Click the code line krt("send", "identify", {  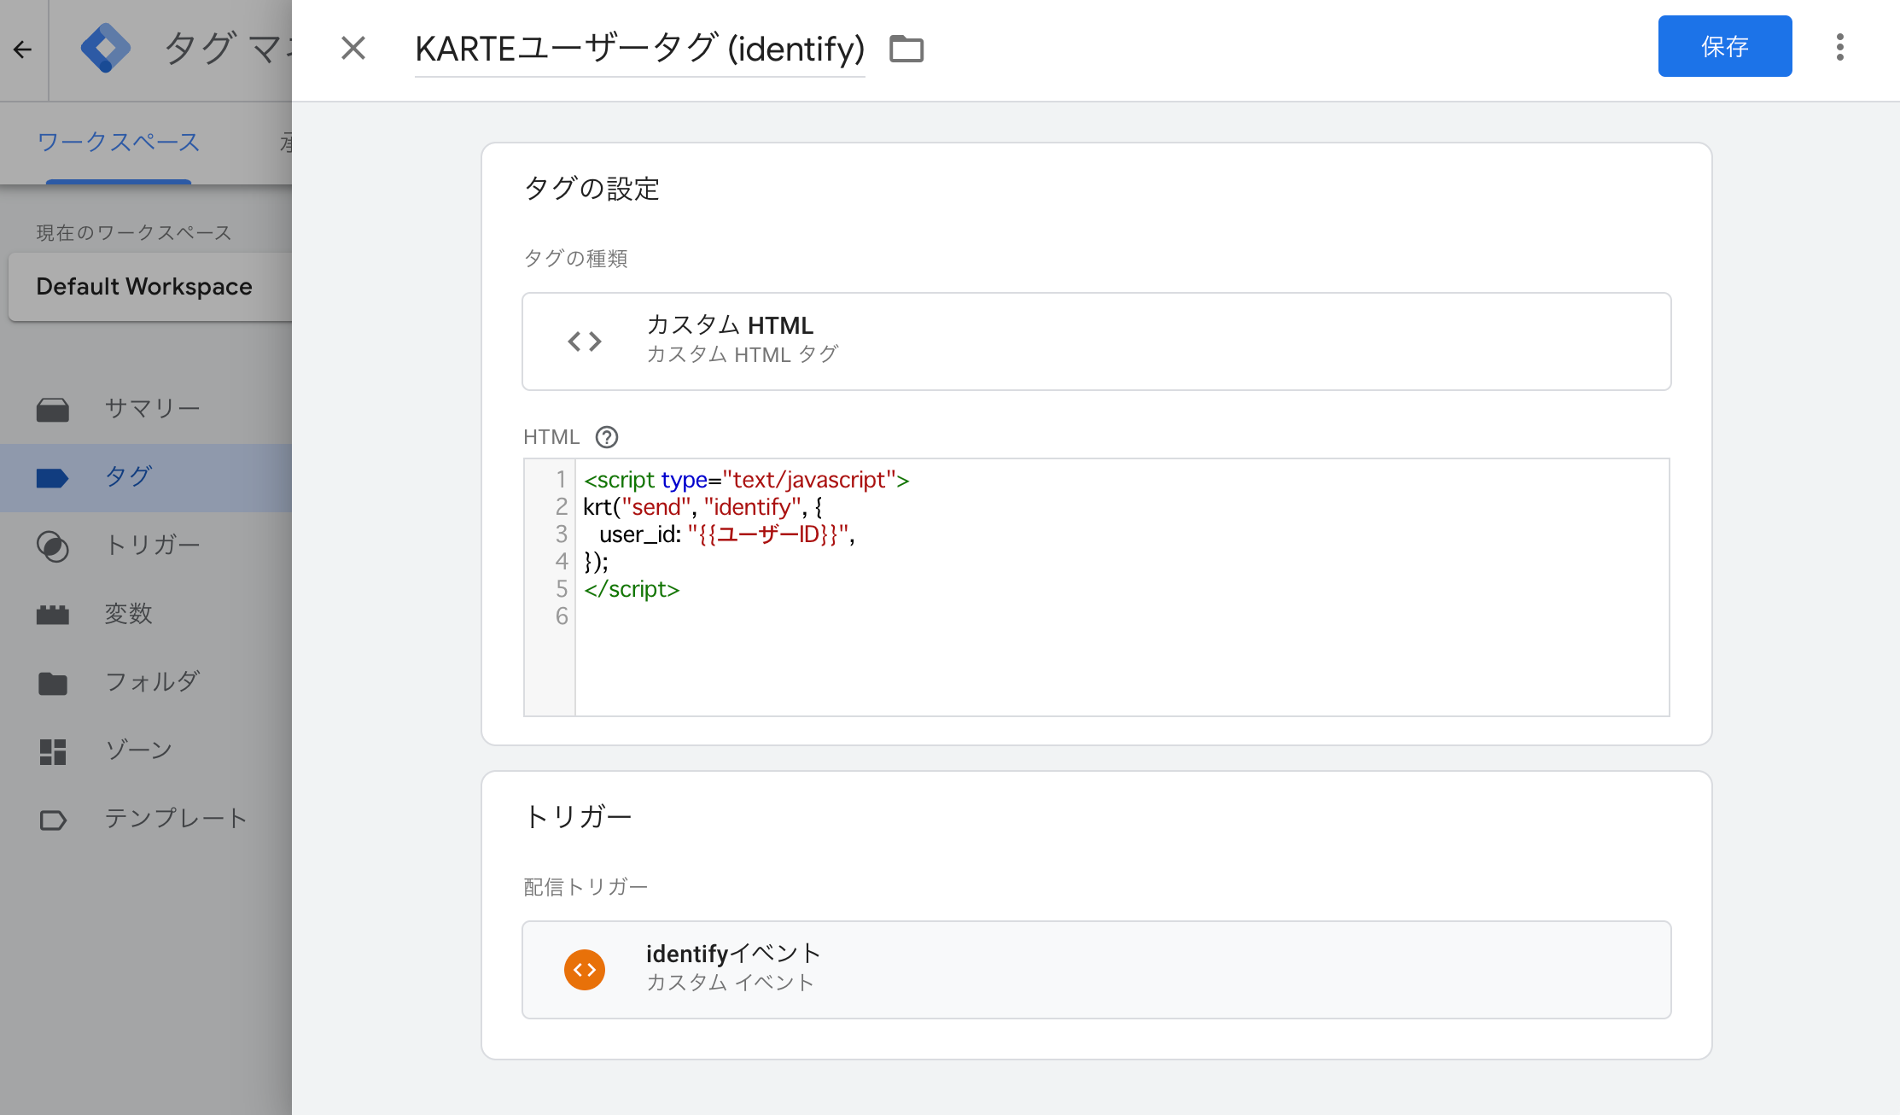coord(702,507)
